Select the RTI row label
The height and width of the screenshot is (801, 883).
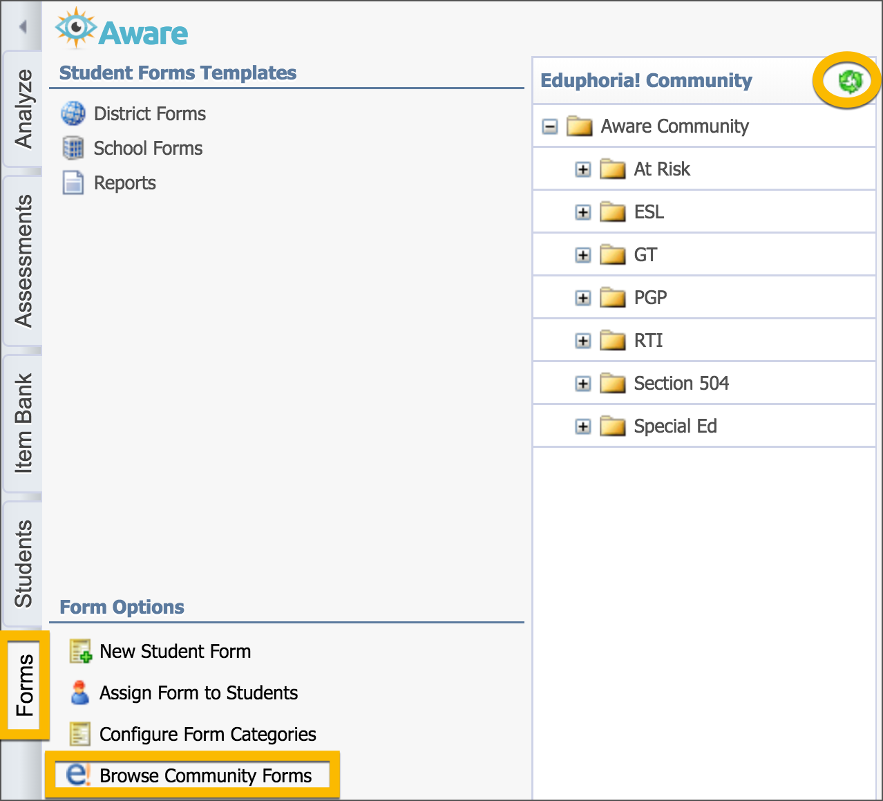[648, 341]
